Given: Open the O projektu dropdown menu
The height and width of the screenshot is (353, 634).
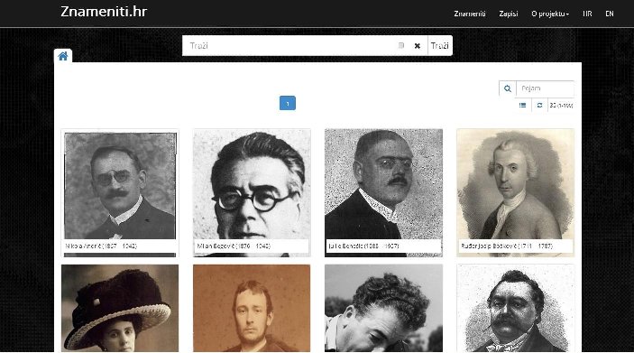Looking at the screenshot, I should 550,14.
